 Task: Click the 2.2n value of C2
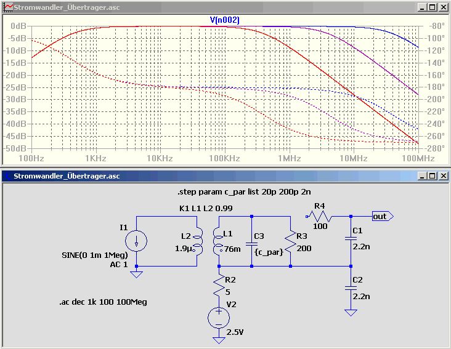361,297
